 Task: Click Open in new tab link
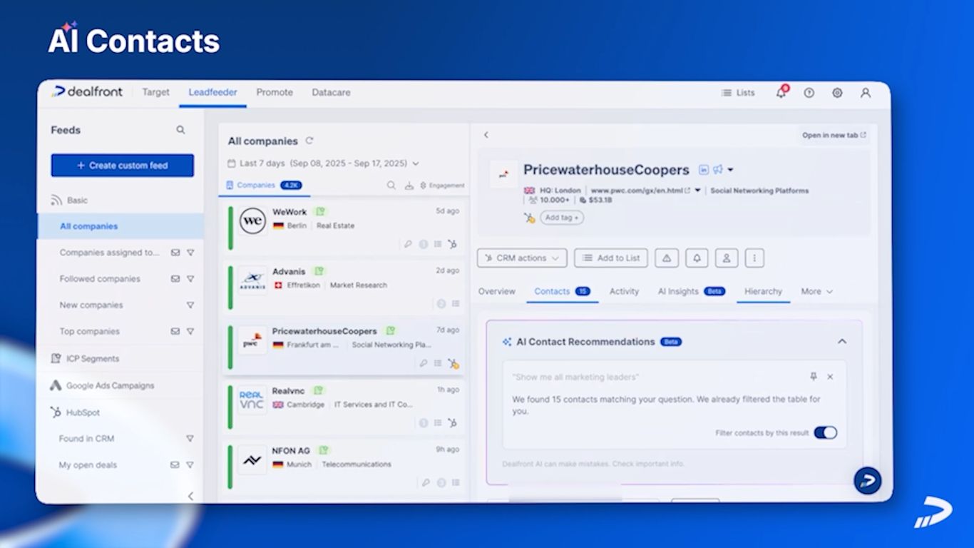834,135
